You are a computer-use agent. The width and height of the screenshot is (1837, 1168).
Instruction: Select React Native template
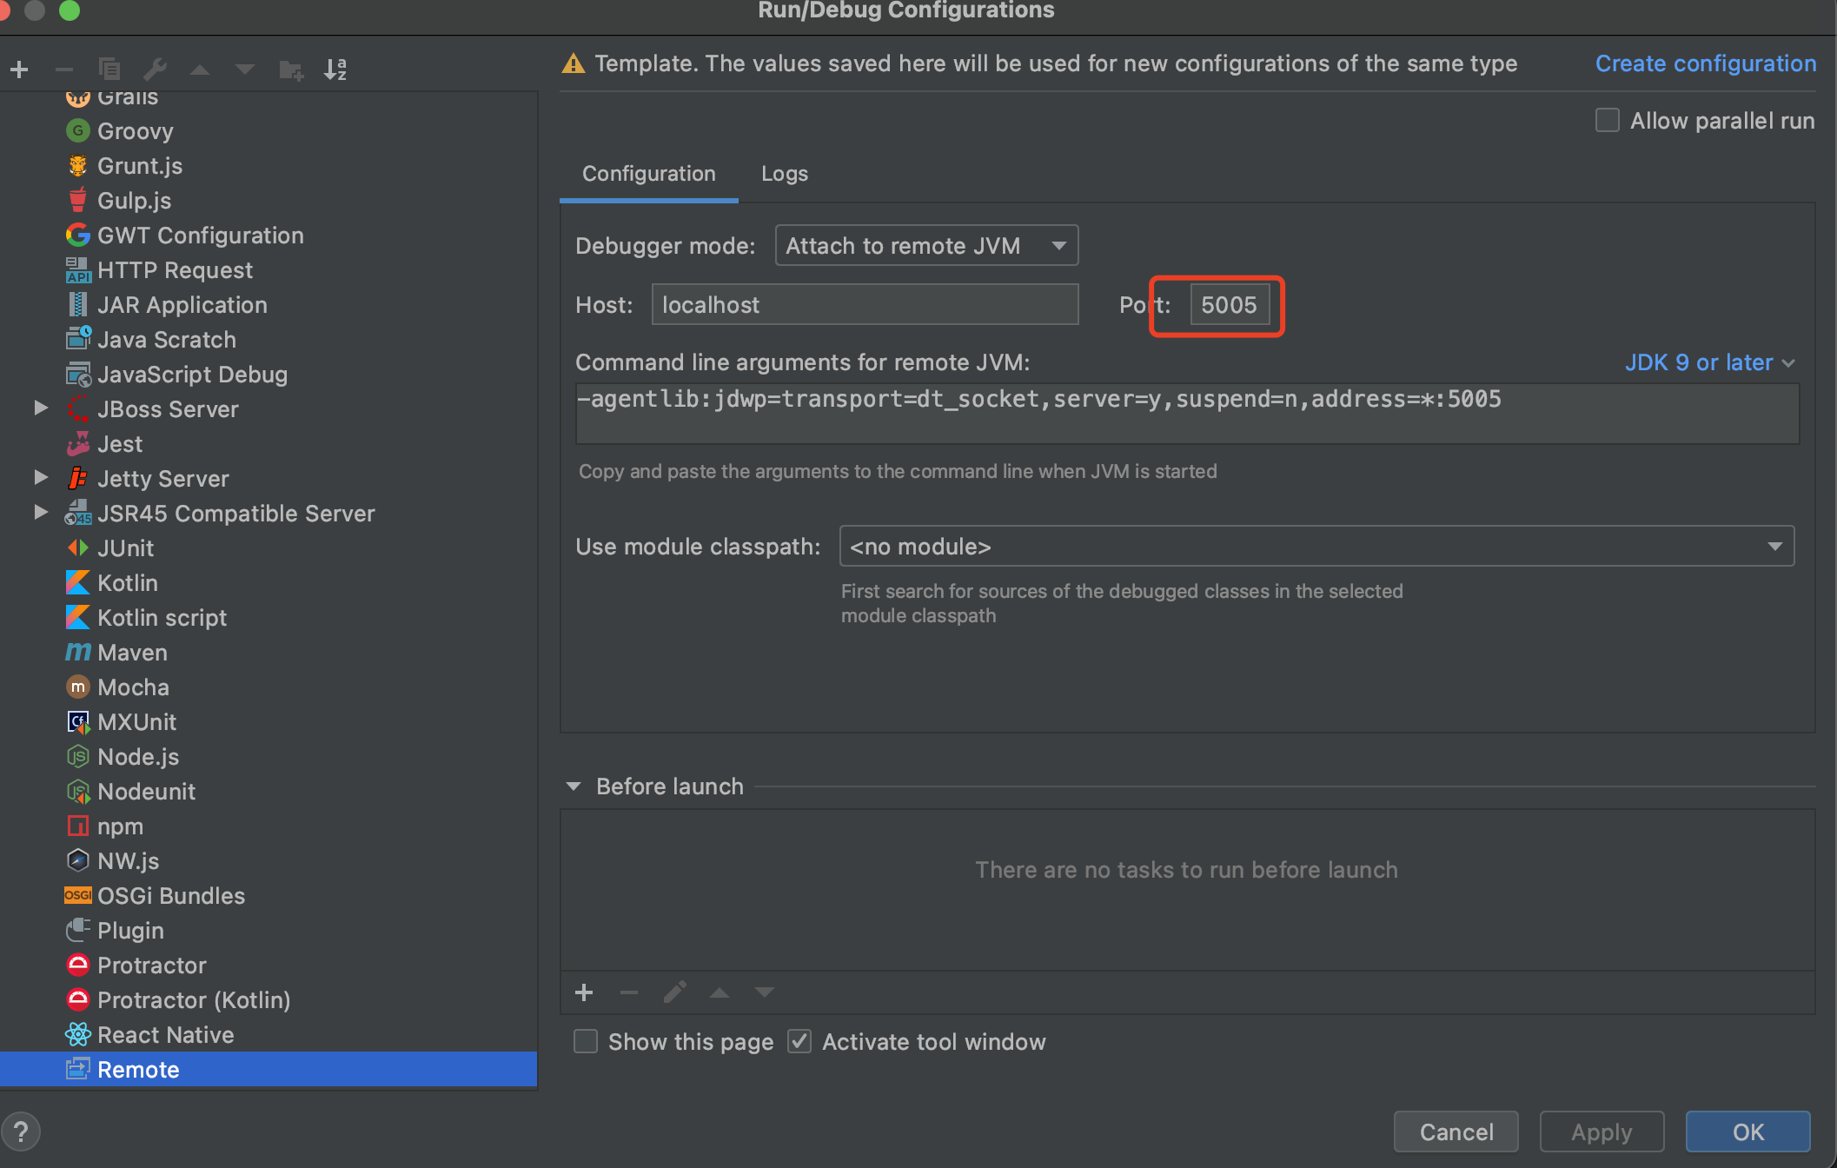pos(165,1035)
